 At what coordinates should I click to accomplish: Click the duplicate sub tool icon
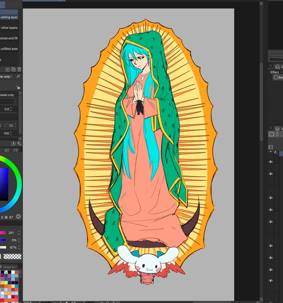point(13,69)
